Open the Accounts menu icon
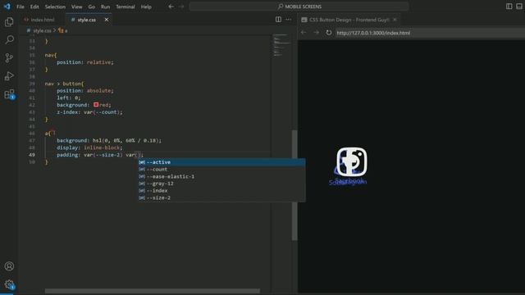Viewport: 525px width, 295px height. coord(9,266)
